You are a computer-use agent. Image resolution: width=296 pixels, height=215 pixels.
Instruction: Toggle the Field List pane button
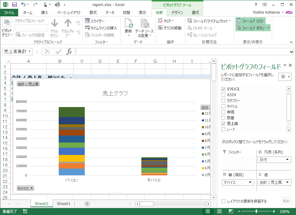click(250, 21)
